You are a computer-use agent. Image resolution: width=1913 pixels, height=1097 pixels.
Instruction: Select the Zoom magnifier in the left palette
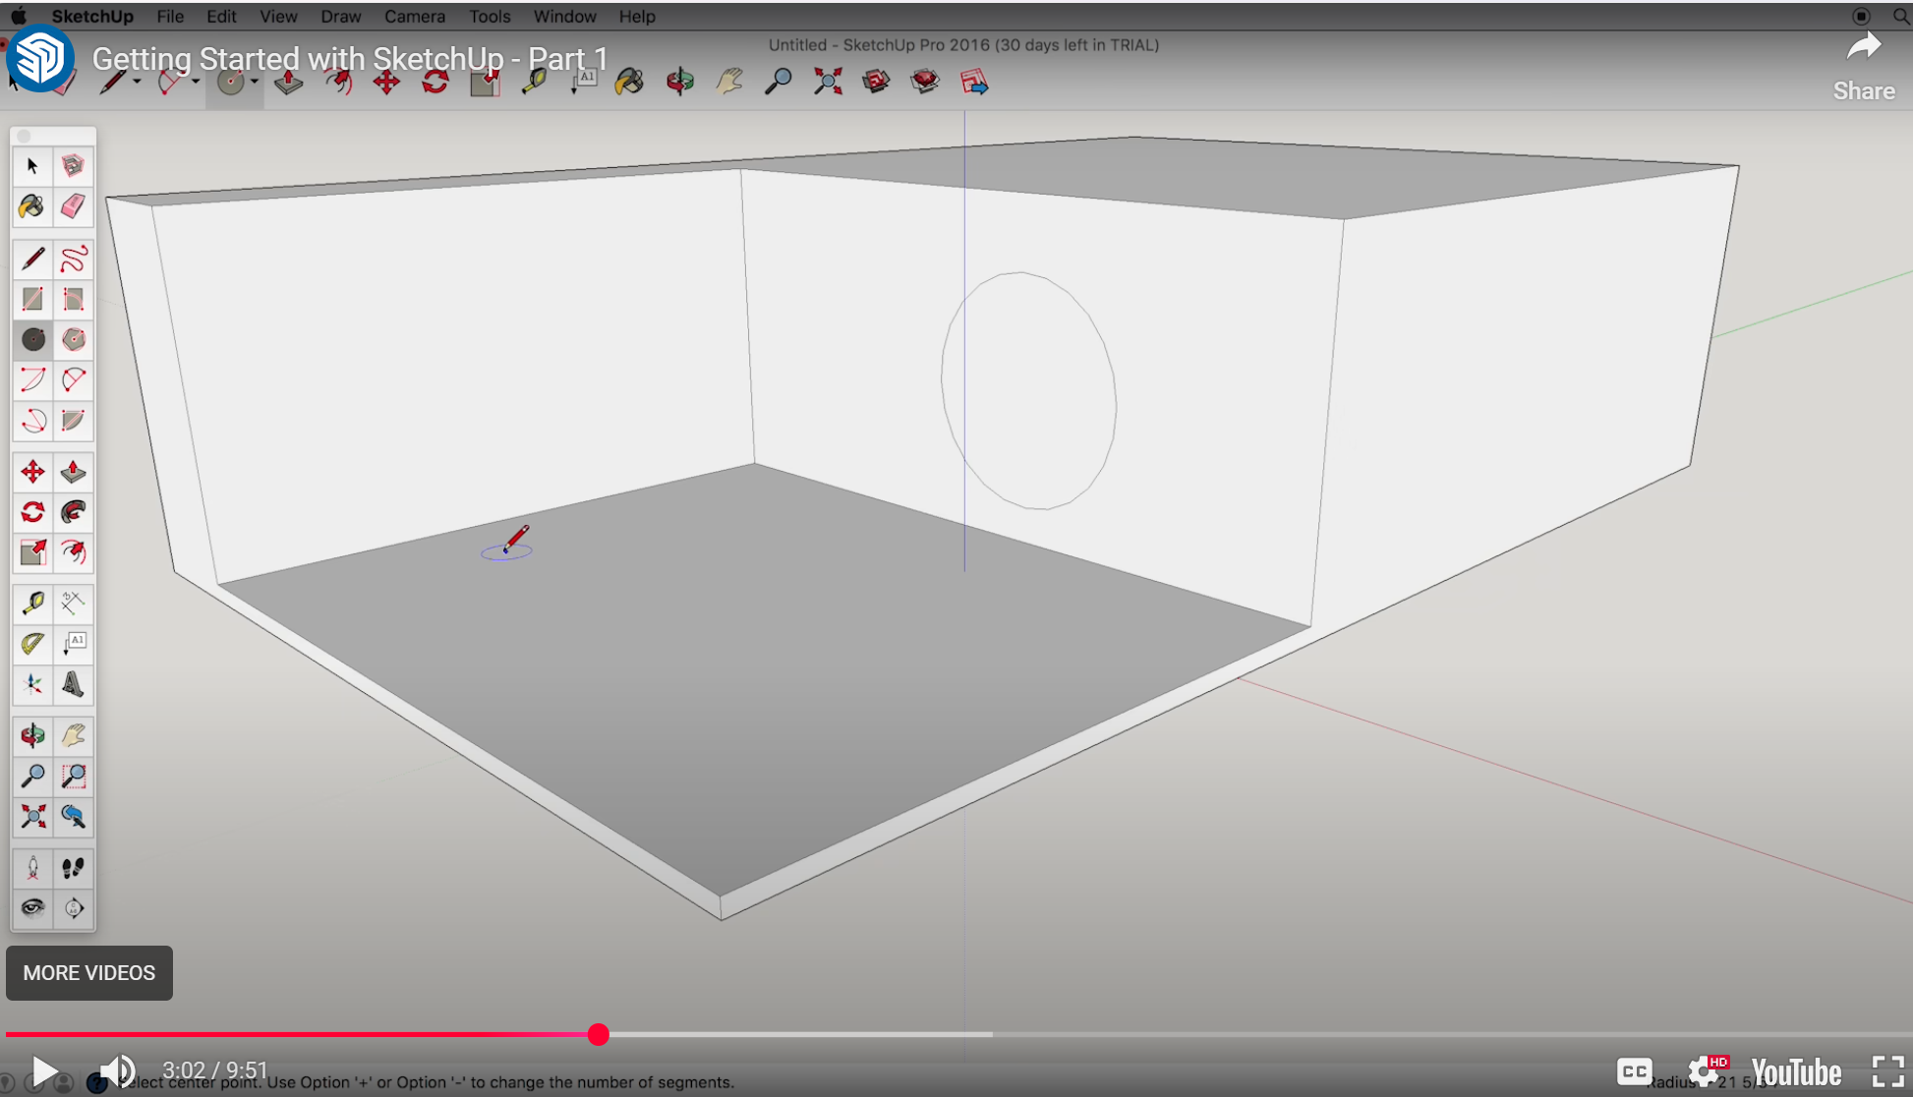(x=32, y=776)
